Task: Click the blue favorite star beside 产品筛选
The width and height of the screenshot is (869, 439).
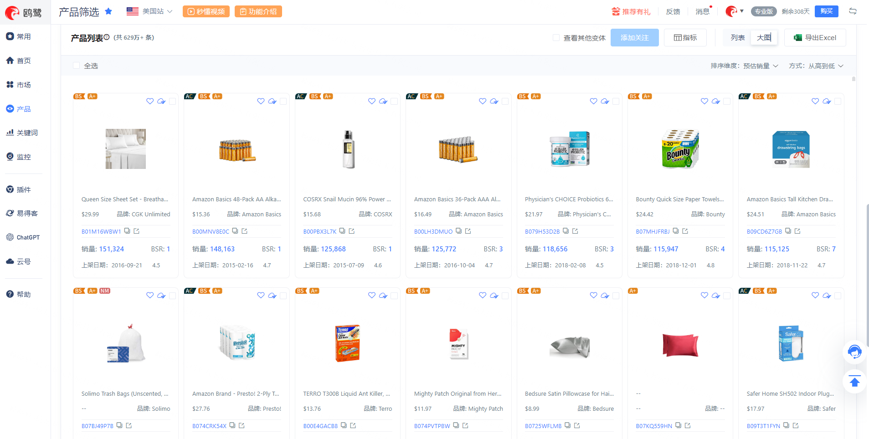Action: pyautogui.click(x=108, y=11)
